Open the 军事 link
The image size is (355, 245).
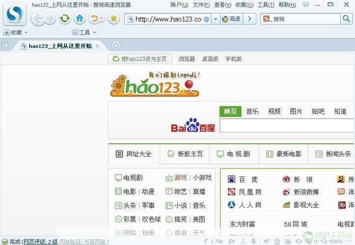click(x=148, y=205)
